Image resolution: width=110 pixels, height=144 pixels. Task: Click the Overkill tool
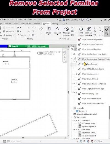pos(22,35)
